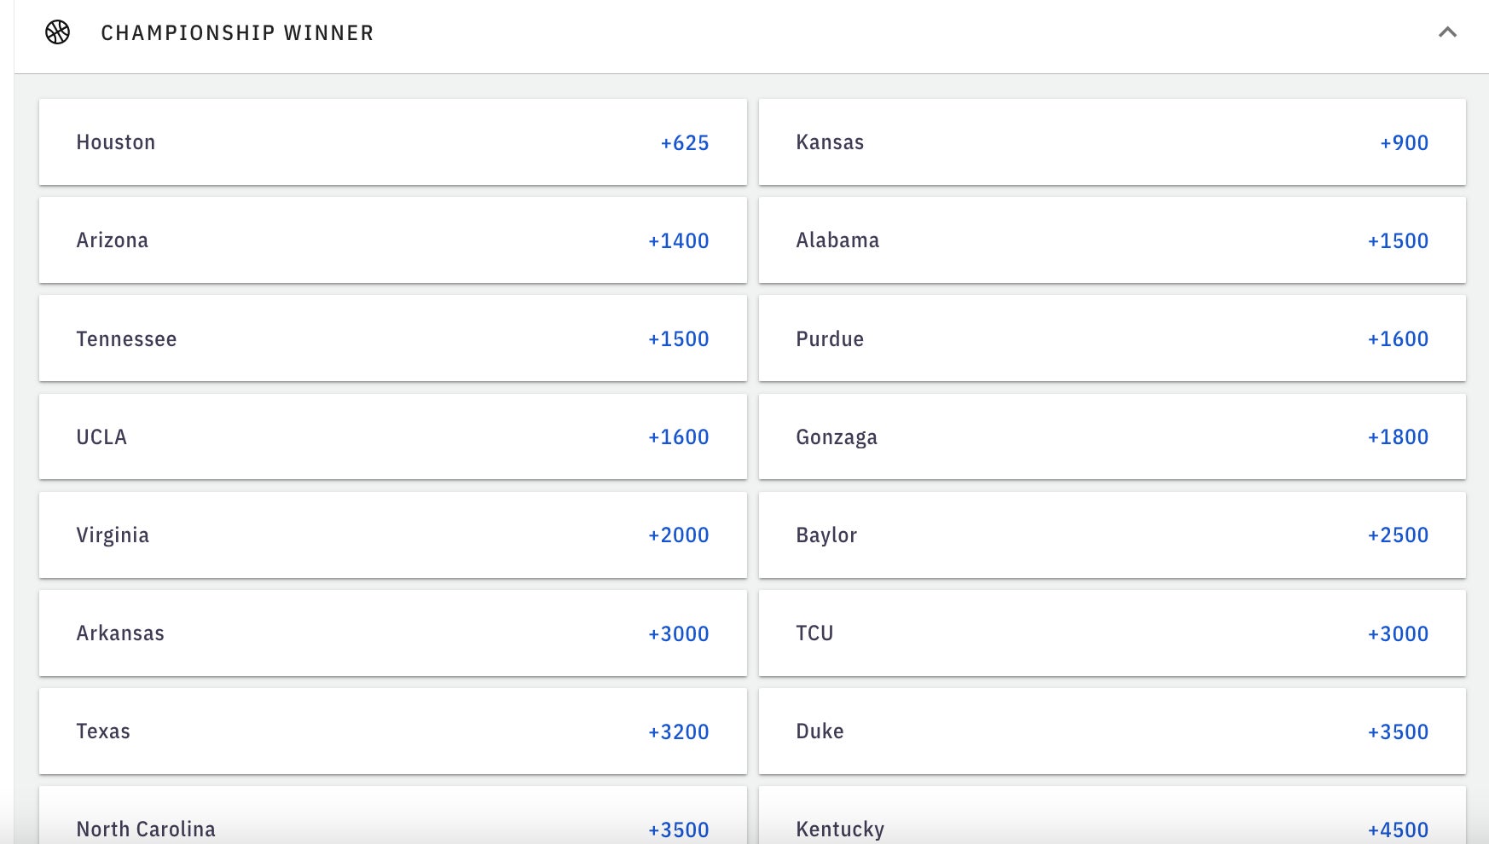This screenshot has width=1489, height=844.
Task: Collapse the Championship Winner section
Action: coord(1446,32)
